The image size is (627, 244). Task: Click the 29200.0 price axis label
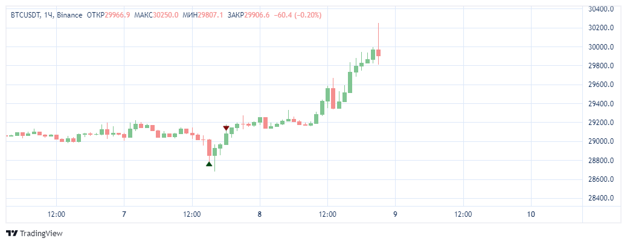[602, 123]
